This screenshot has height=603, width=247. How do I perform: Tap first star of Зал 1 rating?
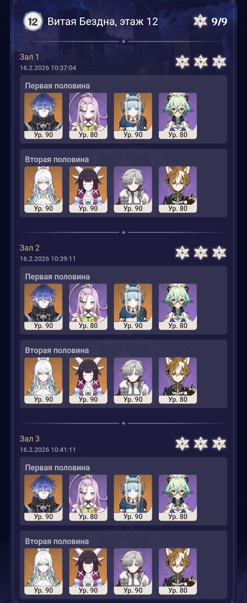(x=182, y=62)
